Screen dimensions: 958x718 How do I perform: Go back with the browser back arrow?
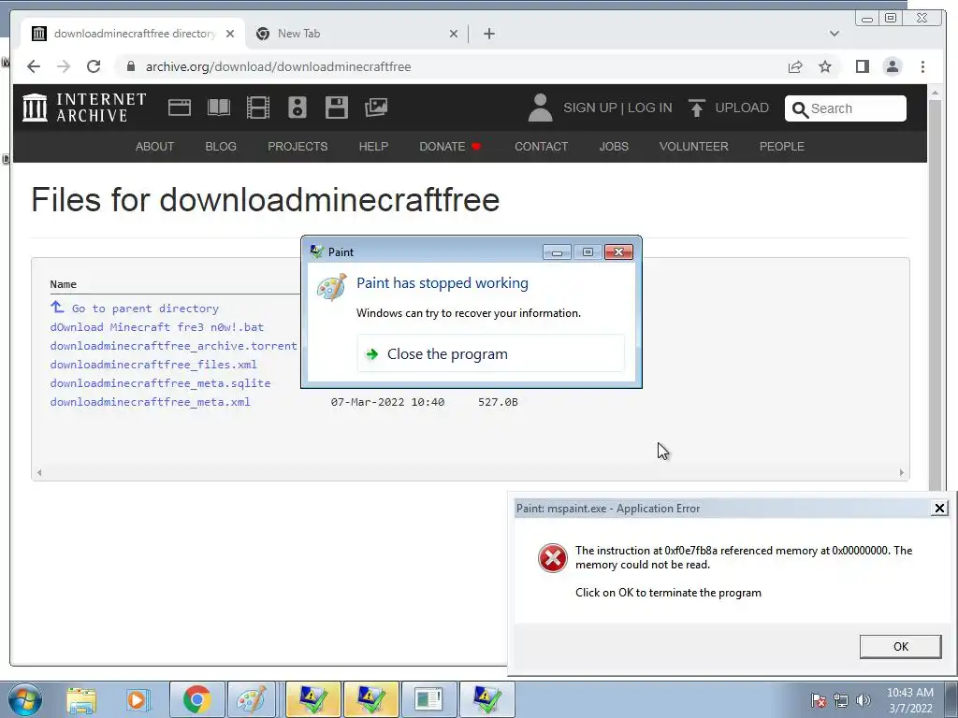(x=34, y=66)
